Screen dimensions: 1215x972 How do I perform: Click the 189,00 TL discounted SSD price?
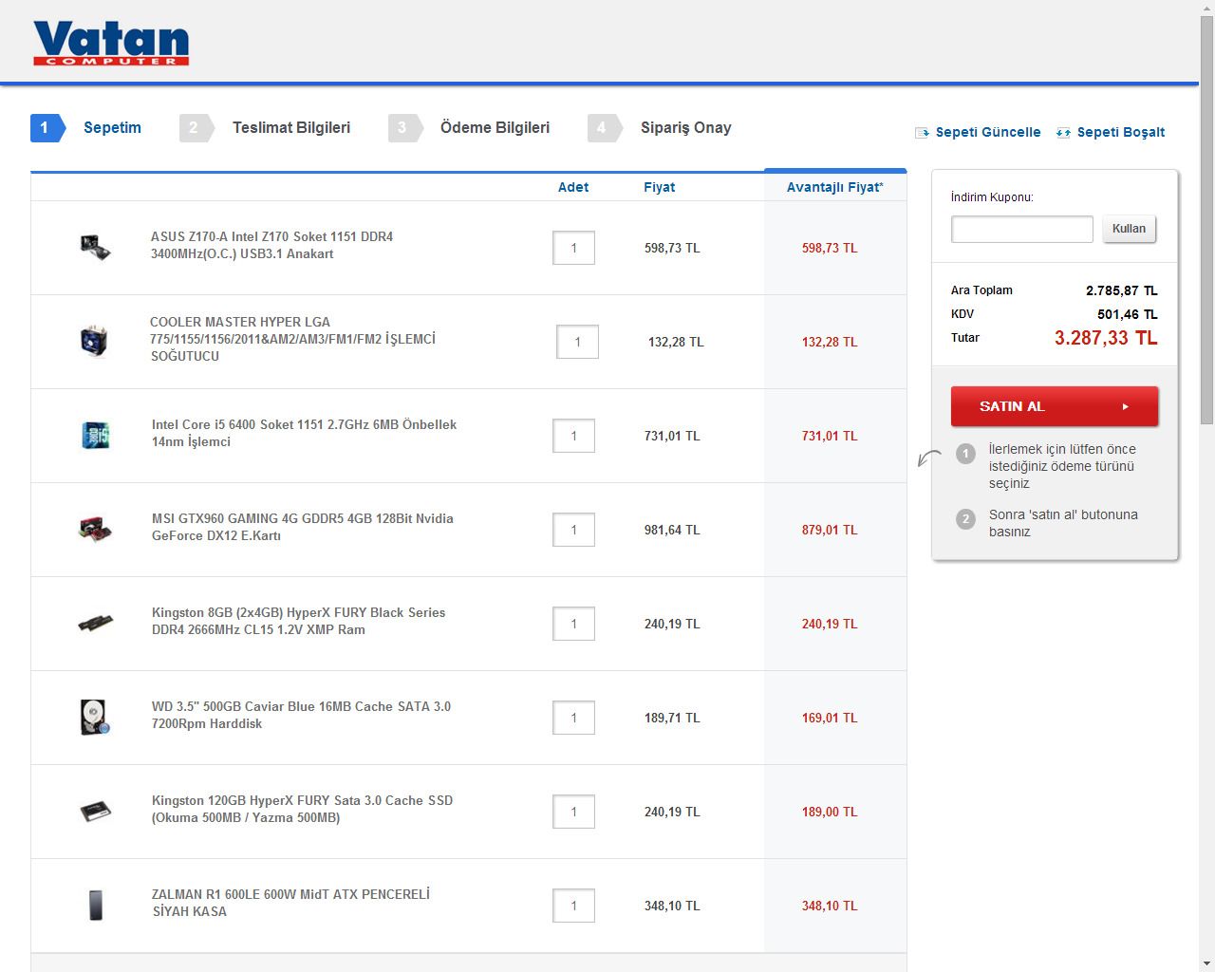[x=830, y=812]
